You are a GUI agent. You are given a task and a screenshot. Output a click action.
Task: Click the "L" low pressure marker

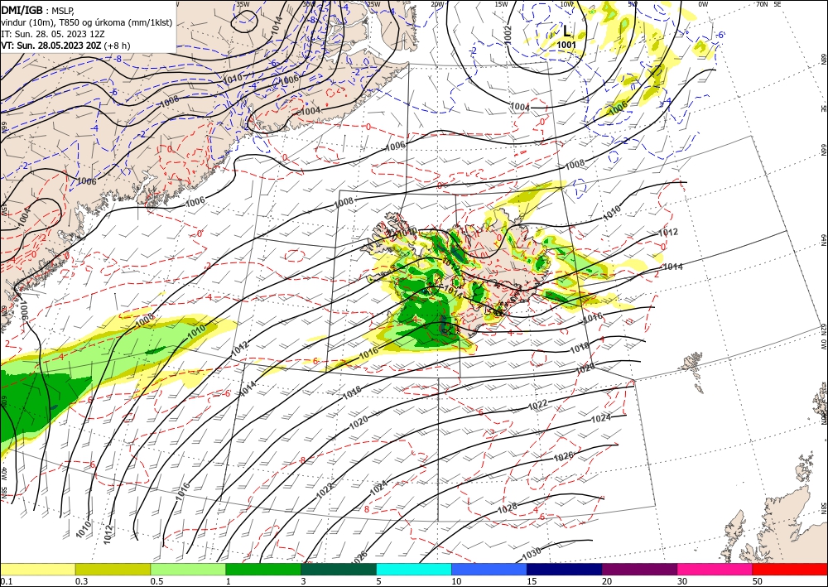pos(566,31)
